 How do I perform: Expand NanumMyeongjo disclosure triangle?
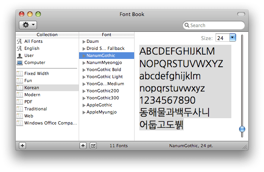84,62
